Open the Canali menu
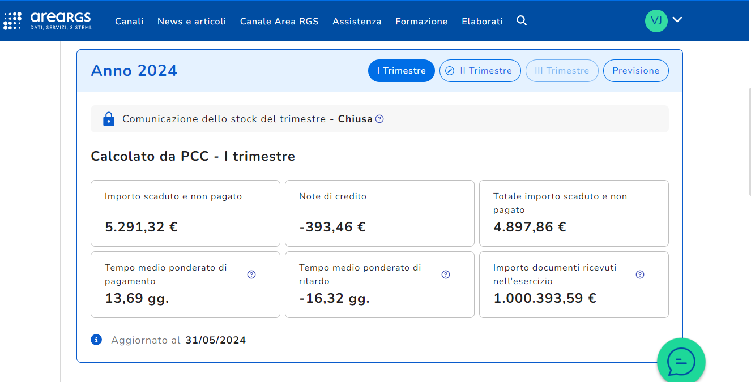This screenshot has height=382, width=751. (x=129, y=22)
